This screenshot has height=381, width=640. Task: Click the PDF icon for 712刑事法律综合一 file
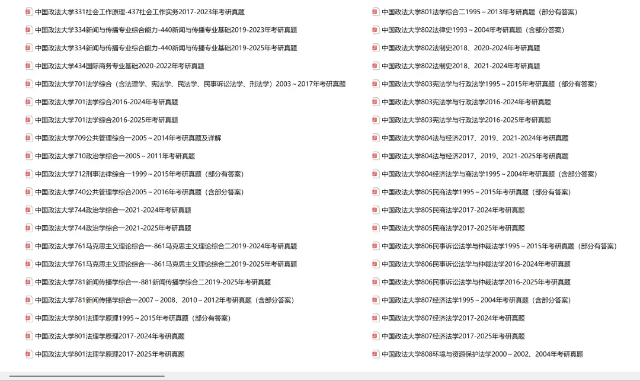(28, 174)
